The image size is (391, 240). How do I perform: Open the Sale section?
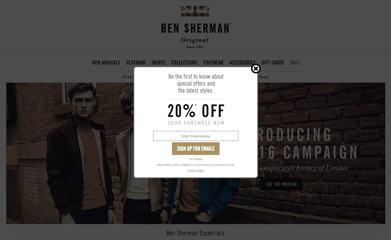click(294, 63)
